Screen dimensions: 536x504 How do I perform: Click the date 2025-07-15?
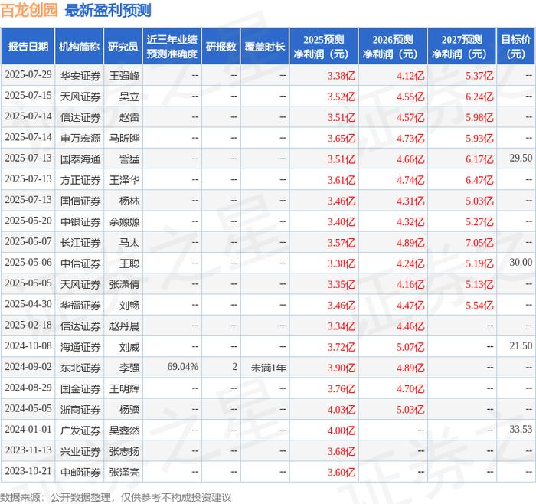coord(28,96)
